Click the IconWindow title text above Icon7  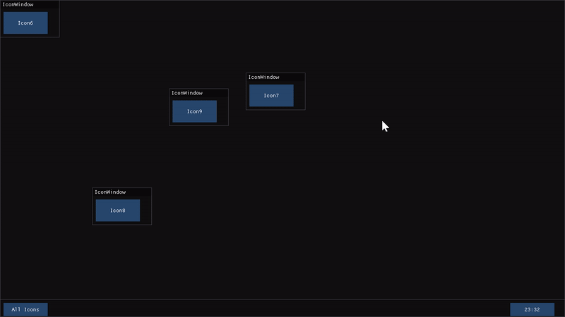pos(263,77)
